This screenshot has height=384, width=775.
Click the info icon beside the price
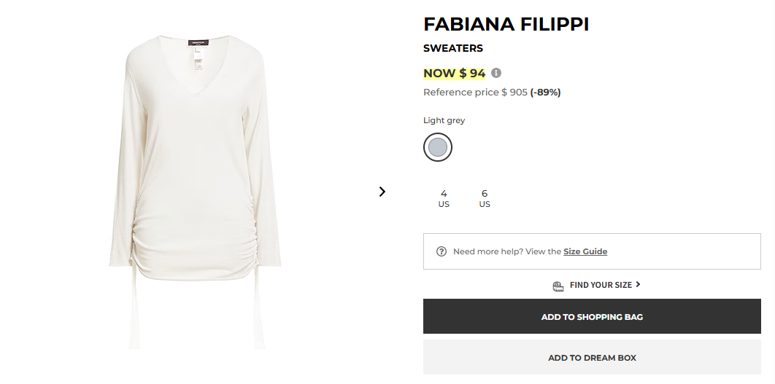tap(496, 73)
